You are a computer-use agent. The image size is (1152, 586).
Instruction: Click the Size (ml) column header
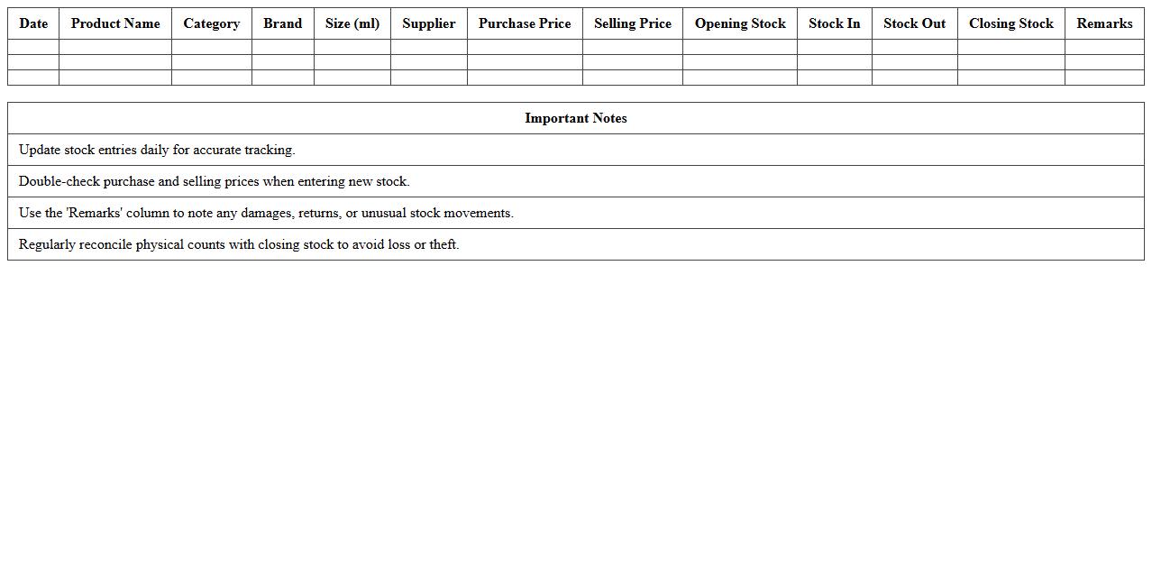tap(352, 23)
